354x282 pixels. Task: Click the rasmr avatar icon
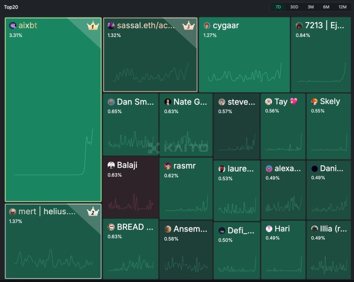tap(167, 166)
